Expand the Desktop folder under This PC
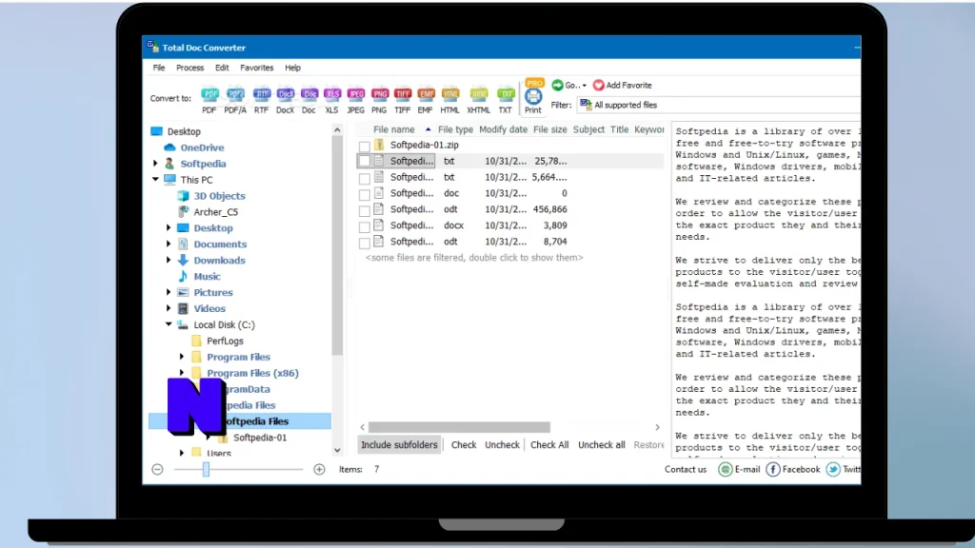This screenshot has width=975, height=548. [x=169, y=228]
